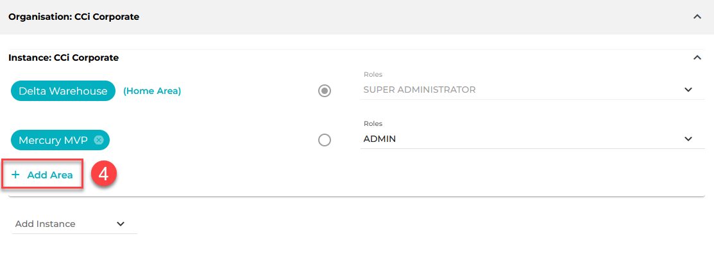This screenshot has width=714, height=257.
Task: Open the Add Instance dropdown arrow
Action: coord(121,224)
